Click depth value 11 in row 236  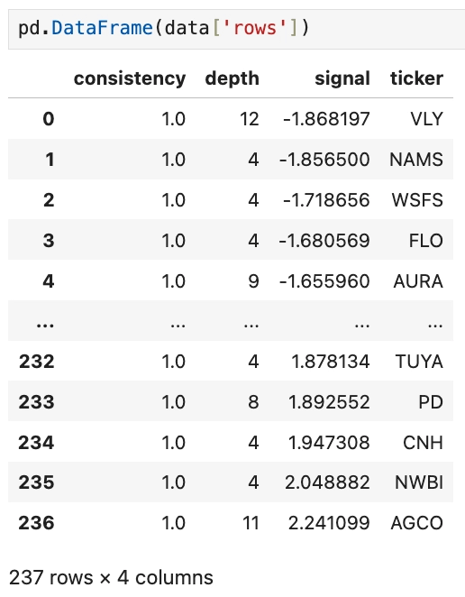coord(251,522)
